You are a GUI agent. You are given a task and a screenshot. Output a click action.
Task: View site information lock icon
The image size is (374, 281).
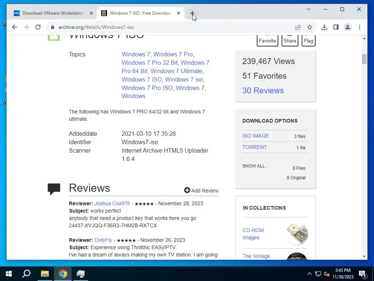53,27
